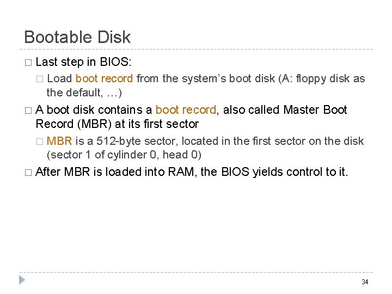Click the bullet before 'After MBR is loaded'
The height and width of the screenshot is (294, 392).
tap(28, 173)
